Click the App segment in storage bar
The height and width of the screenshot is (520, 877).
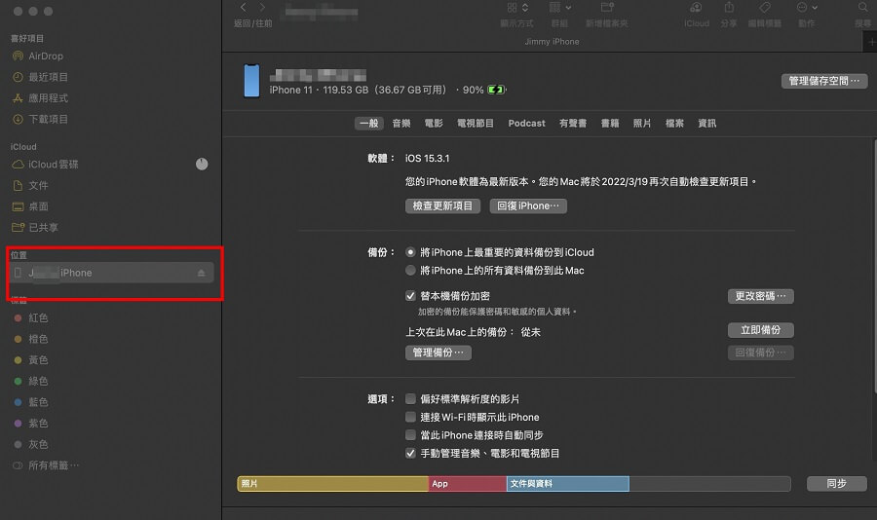tap(468, 484)
